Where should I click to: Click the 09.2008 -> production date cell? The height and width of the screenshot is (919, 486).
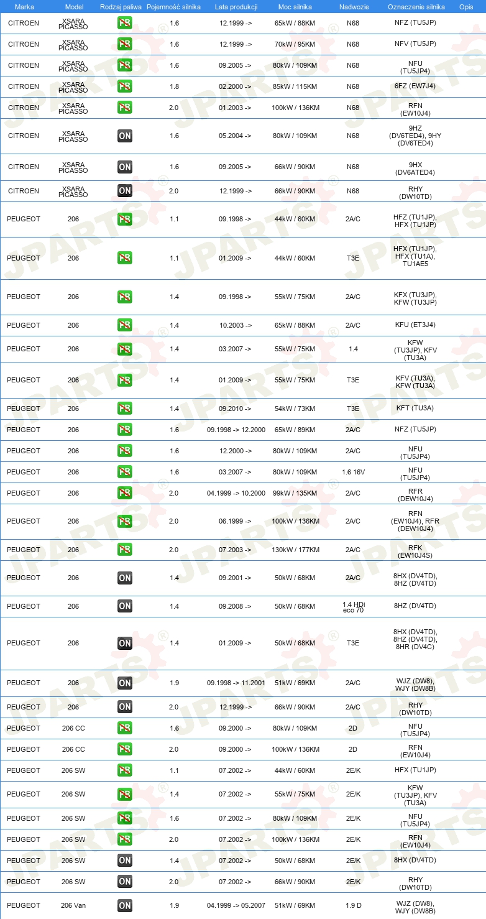point(235,606)
